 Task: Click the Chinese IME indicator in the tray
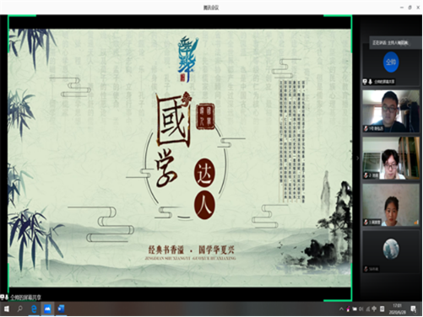(374, 309)
